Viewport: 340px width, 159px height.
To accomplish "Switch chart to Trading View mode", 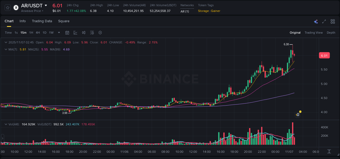I will pyautogui.click(x=314, y=33).
